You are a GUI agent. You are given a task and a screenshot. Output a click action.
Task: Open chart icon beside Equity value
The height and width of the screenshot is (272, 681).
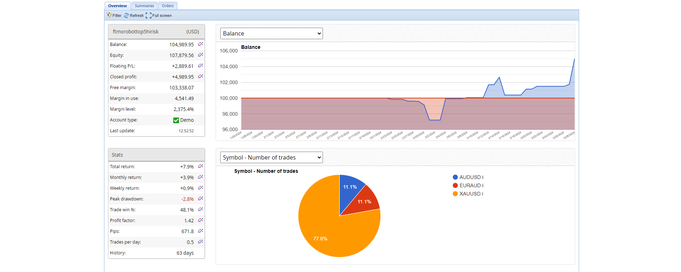pos(200,55)
